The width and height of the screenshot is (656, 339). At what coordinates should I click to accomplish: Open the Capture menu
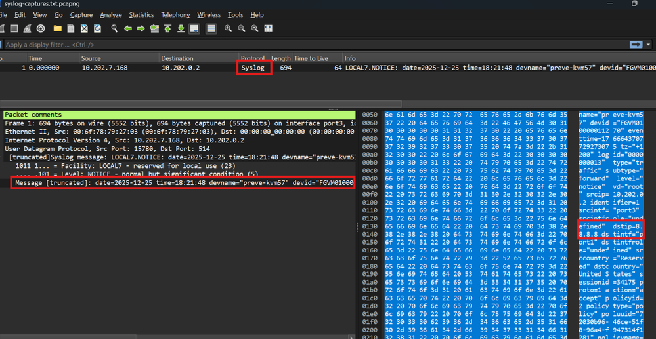(x=81, y=15)
